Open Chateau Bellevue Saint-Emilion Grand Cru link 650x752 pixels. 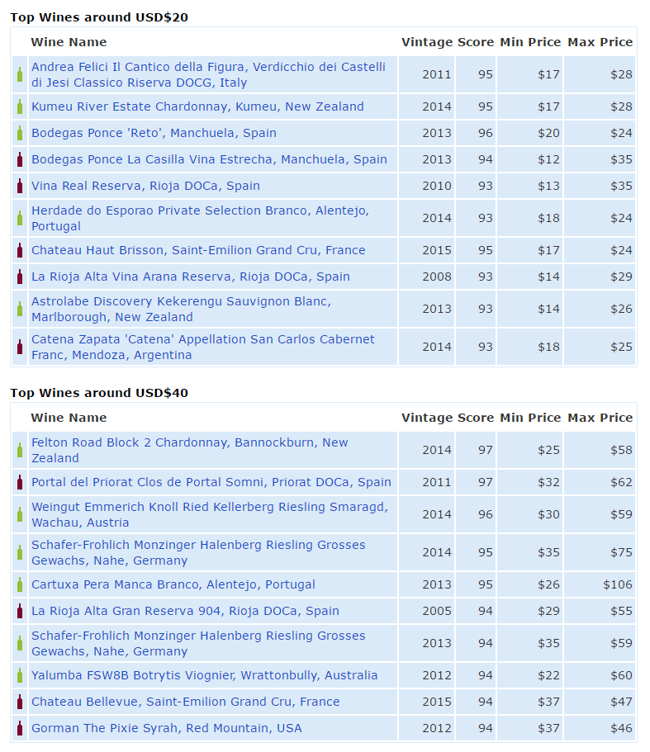click(186, 701)
